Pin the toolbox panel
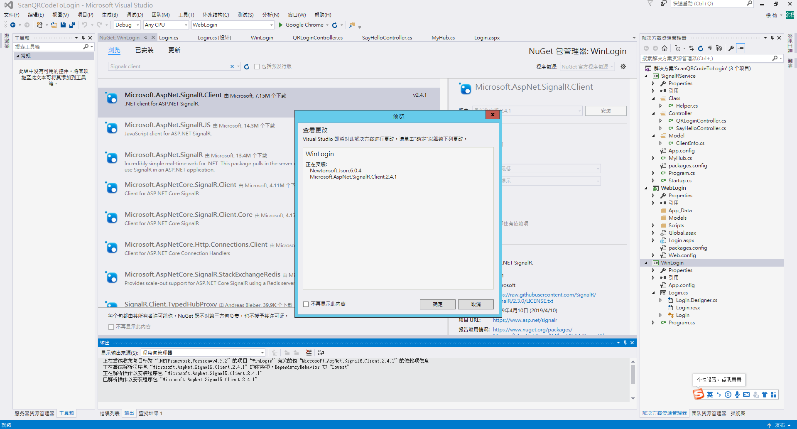The image size is (797, 429). tap(83, 38)
